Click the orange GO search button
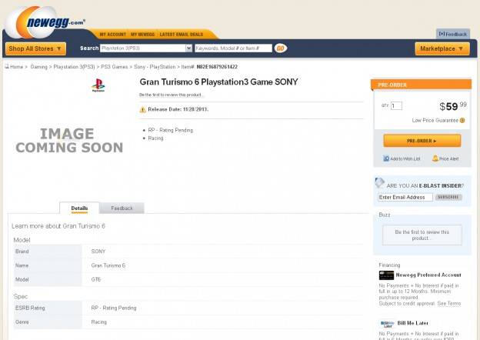This screenshot has width=480, height=340. 281,48
